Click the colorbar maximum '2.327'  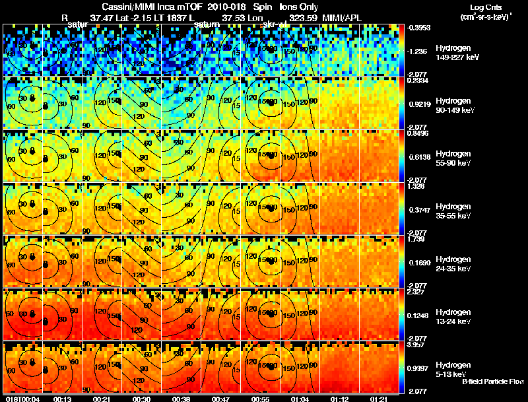pyautogui.click(x=416, y=292)
